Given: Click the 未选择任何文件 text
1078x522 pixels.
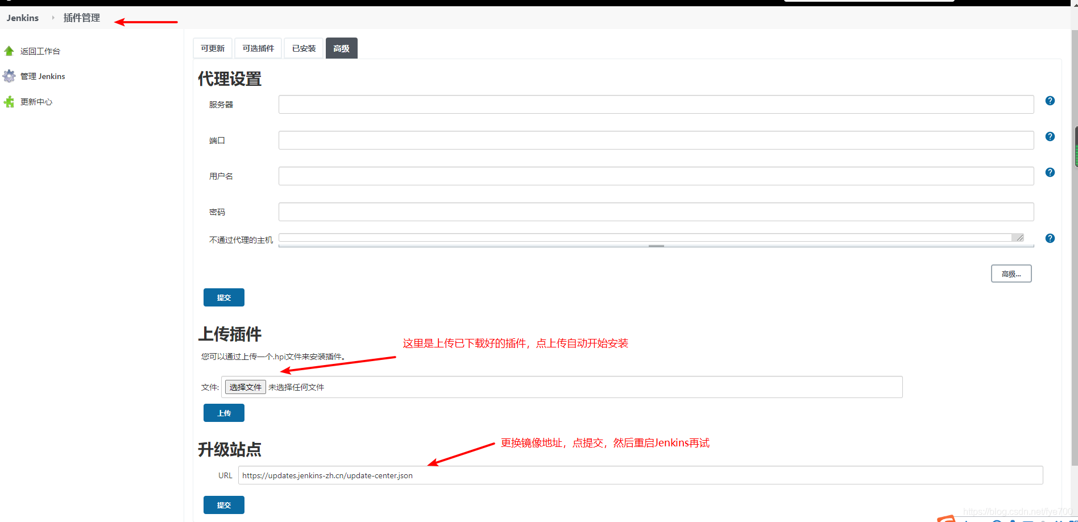Looking at the screenshot, I should pos(296,387).
